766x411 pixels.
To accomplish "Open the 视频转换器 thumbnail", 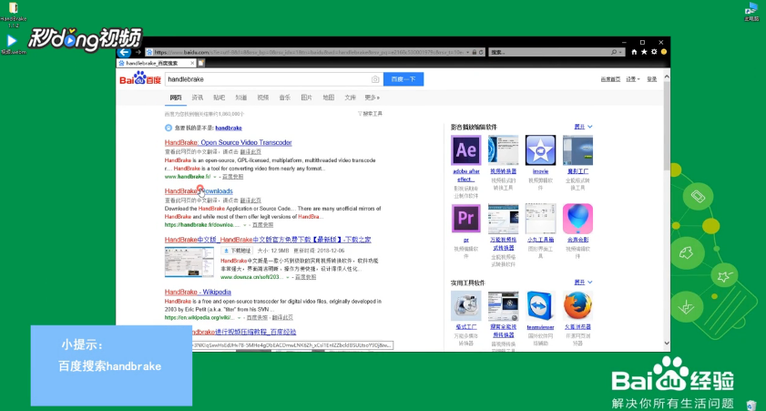I will 503,150.
